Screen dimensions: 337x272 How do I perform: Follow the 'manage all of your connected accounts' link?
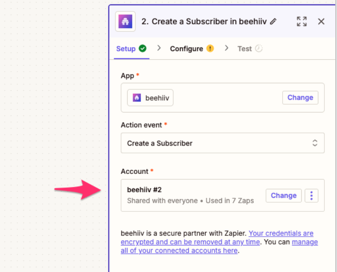[x=305, y=242]
